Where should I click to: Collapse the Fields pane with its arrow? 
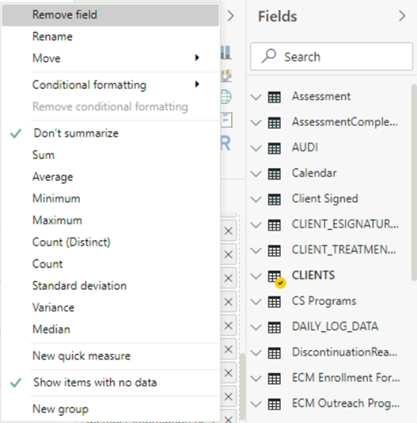pos(402,16)
